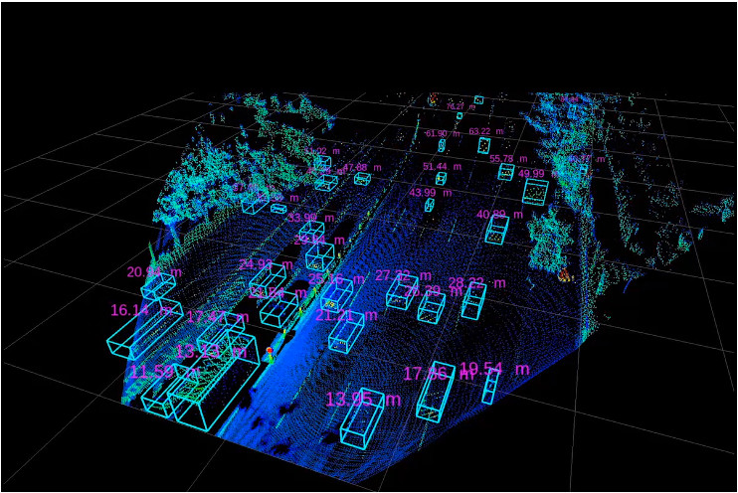Screen dimensions: 738x493
Task: Select the 55.78 m distance label
Action: 508,159
